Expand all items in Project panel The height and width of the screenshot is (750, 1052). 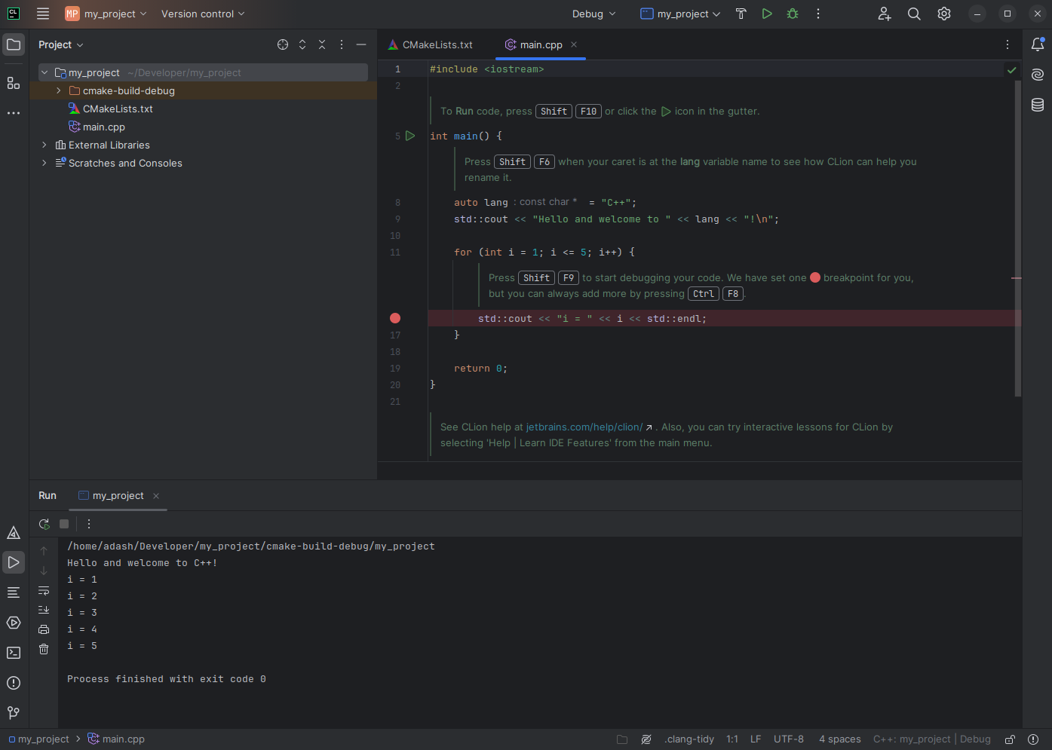302,44
